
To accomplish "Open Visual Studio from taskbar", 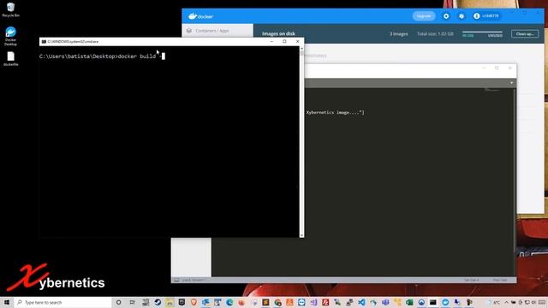I will tap(313, 302).
